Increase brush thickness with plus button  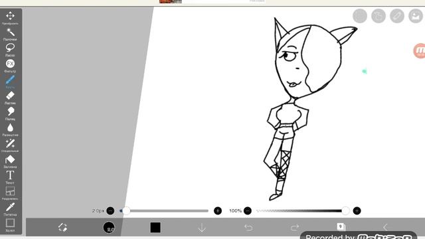218,210
